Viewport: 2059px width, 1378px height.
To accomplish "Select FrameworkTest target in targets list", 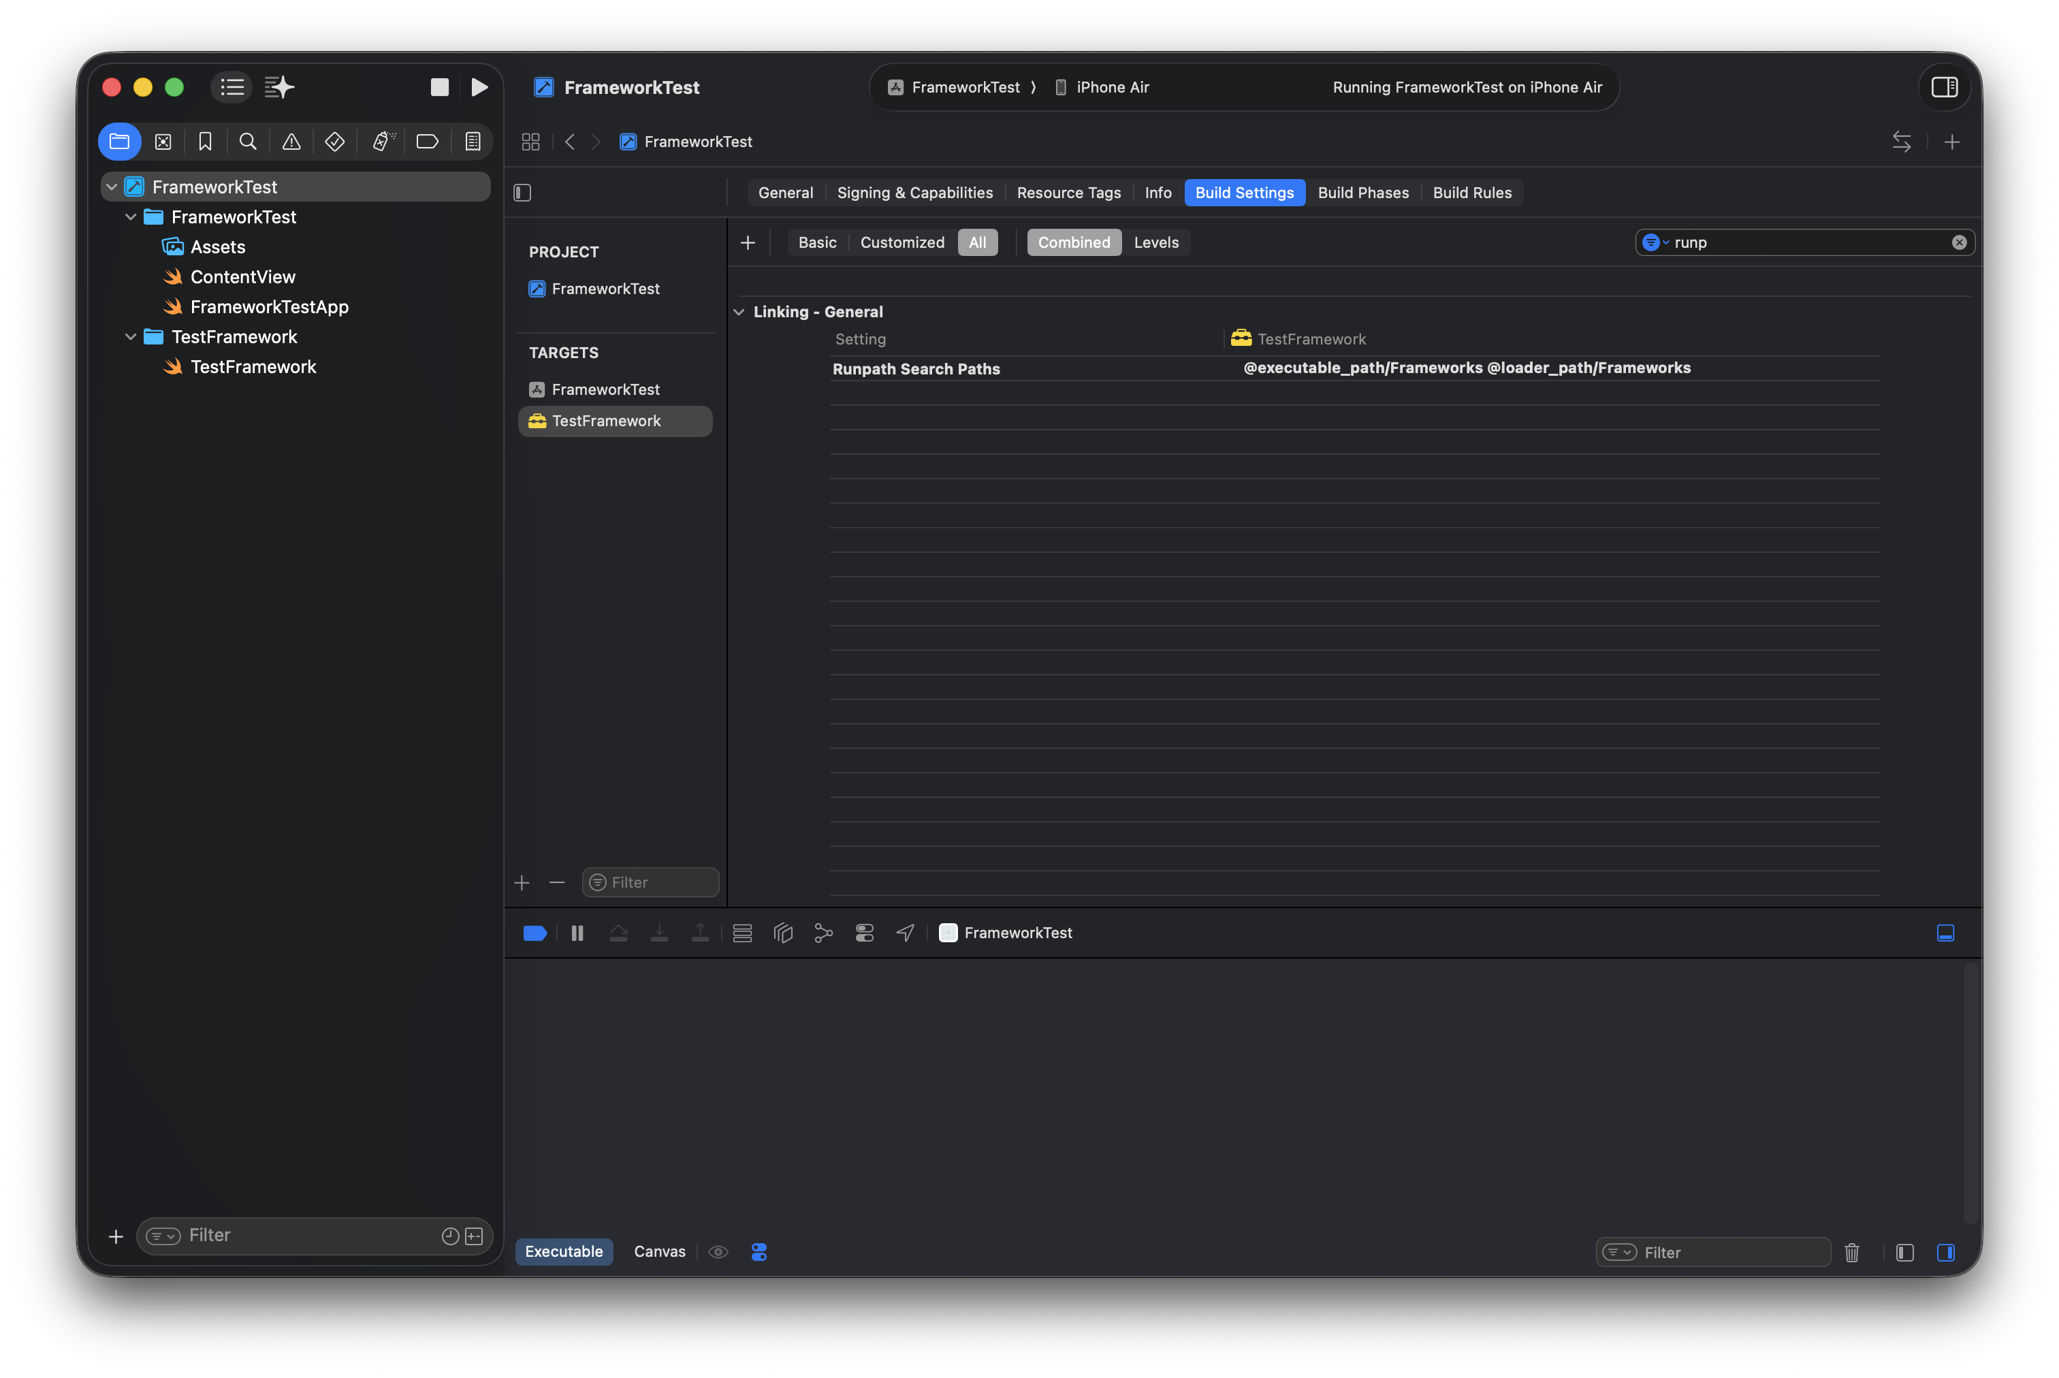I will pos(605,389).
